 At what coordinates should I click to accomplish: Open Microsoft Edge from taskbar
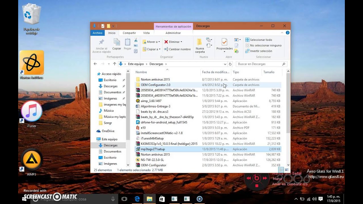click(x=137, y=199)
